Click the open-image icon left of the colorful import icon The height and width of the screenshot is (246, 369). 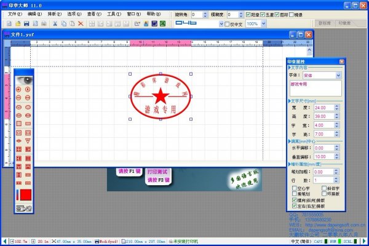click(137, 23)
